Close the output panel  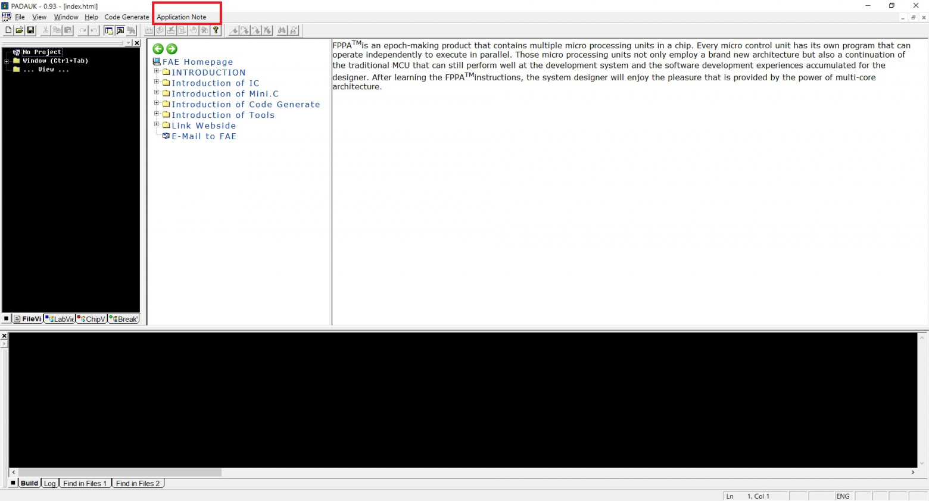4,336
